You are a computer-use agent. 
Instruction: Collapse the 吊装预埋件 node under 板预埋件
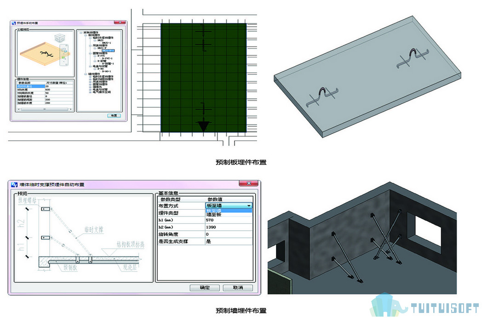[x=90, y=45]
